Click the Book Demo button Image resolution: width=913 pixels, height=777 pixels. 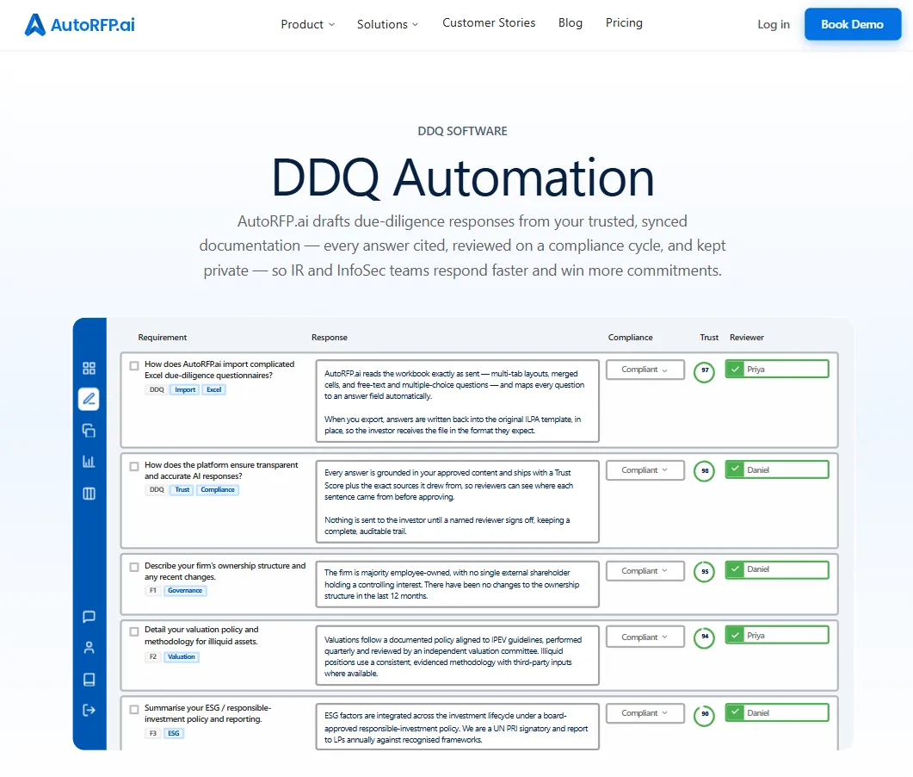coord(853,24)
